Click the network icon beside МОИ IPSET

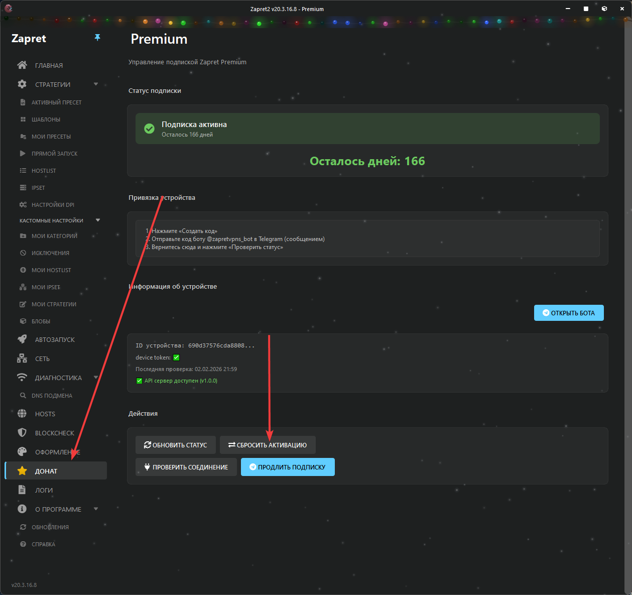pyautogui.click(x=23, y=287)
